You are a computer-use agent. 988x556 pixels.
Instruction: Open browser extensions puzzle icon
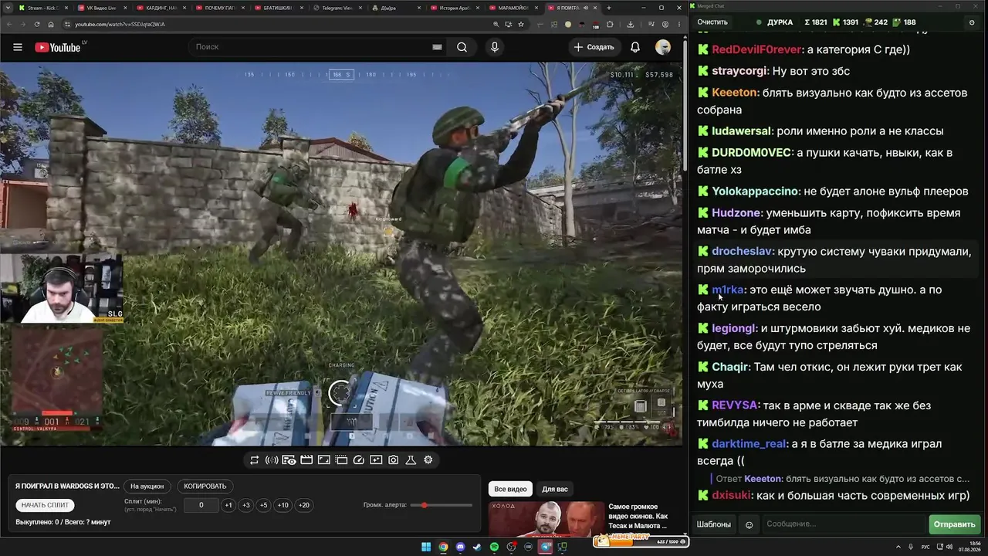[x=610, y=24]
